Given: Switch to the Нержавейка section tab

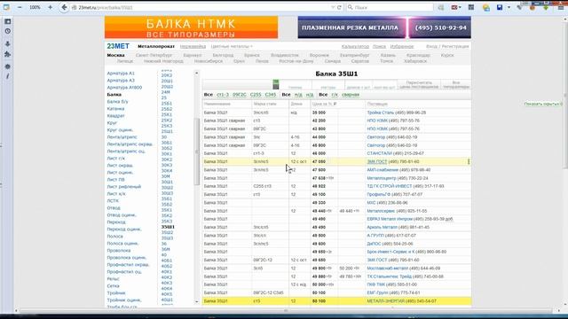Looking at the screenshot, I should tap(193, 46).
